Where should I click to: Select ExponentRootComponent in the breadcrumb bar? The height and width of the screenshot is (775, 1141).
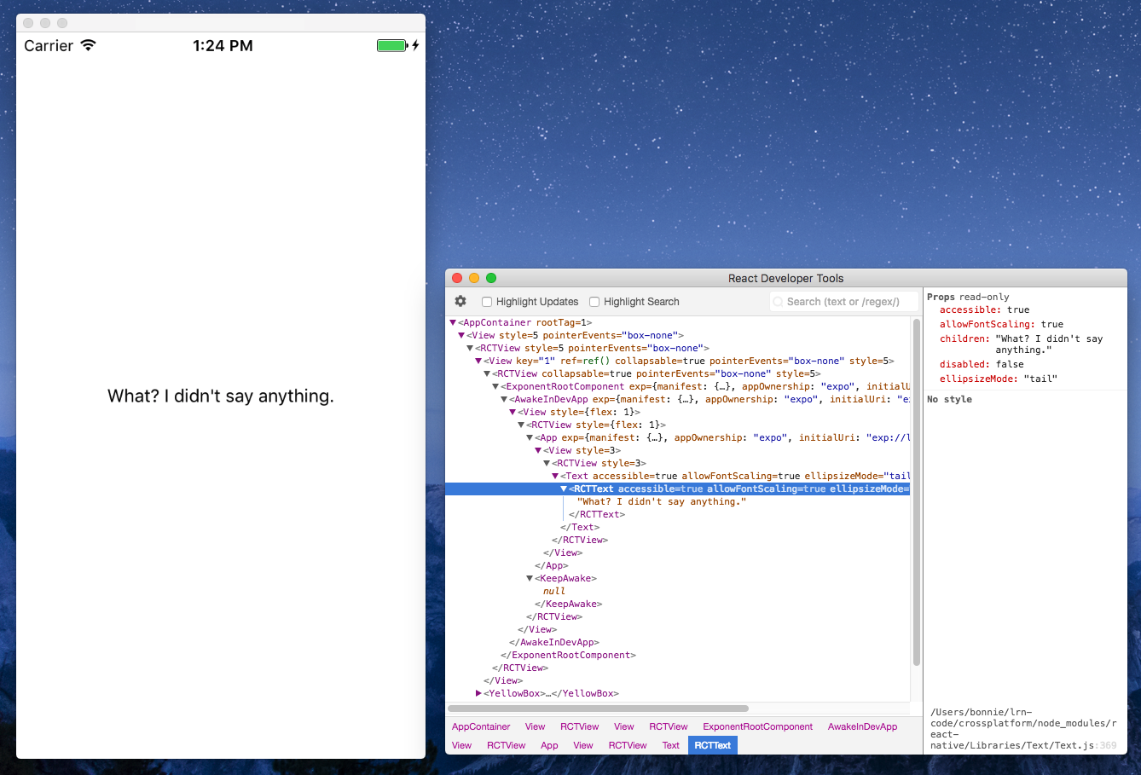tap(757, 726)
